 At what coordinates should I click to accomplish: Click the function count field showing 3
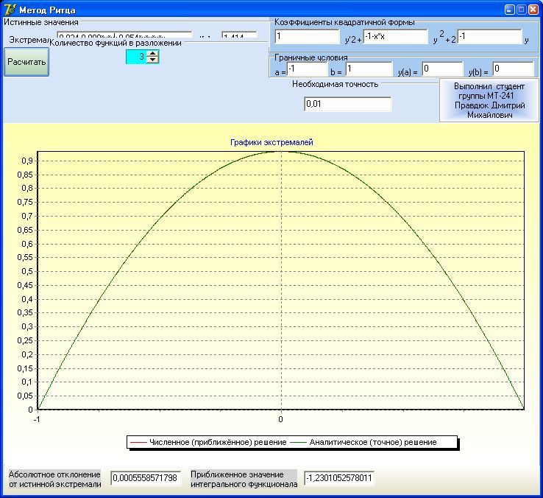[x=136, y=57]
